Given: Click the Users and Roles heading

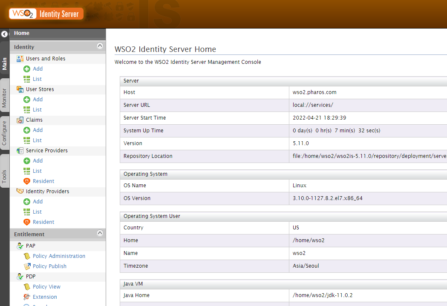Looking at the screenshot, I should (x=46, y=59).
